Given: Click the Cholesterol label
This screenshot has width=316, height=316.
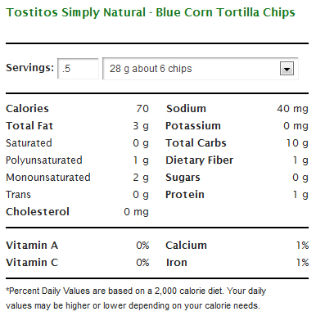Looking at the screenshot, I should click(x=38, y=212).
